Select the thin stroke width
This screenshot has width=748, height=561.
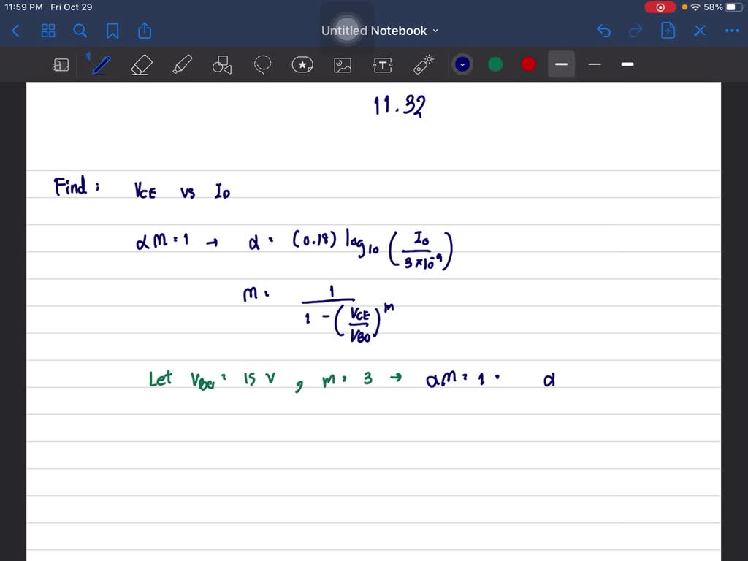(x=594, y=64)
